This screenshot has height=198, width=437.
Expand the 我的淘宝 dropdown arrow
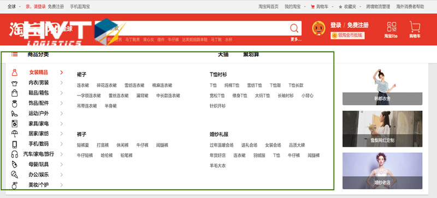click(305, 7)
